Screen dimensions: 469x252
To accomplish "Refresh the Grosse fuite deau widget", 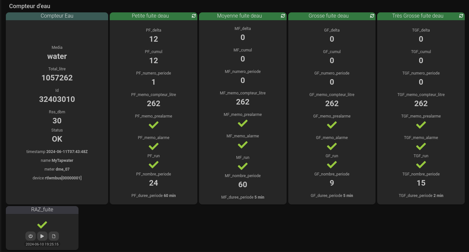I will (x=372, y=16).
